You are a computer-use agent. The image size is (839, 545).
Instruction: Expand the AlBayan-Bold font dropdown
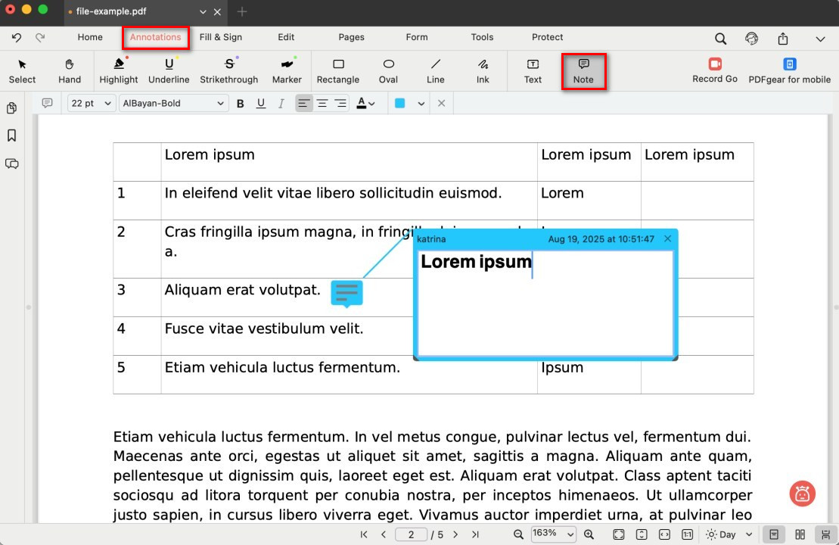click(173, 104)
